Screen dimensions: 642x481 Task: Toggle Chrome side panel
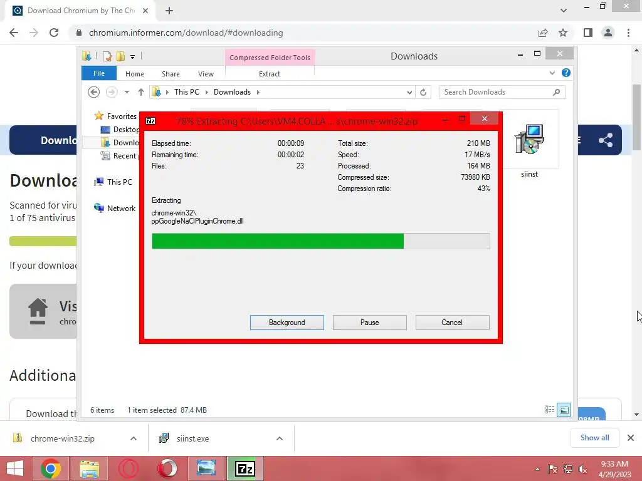click(588, 33)
